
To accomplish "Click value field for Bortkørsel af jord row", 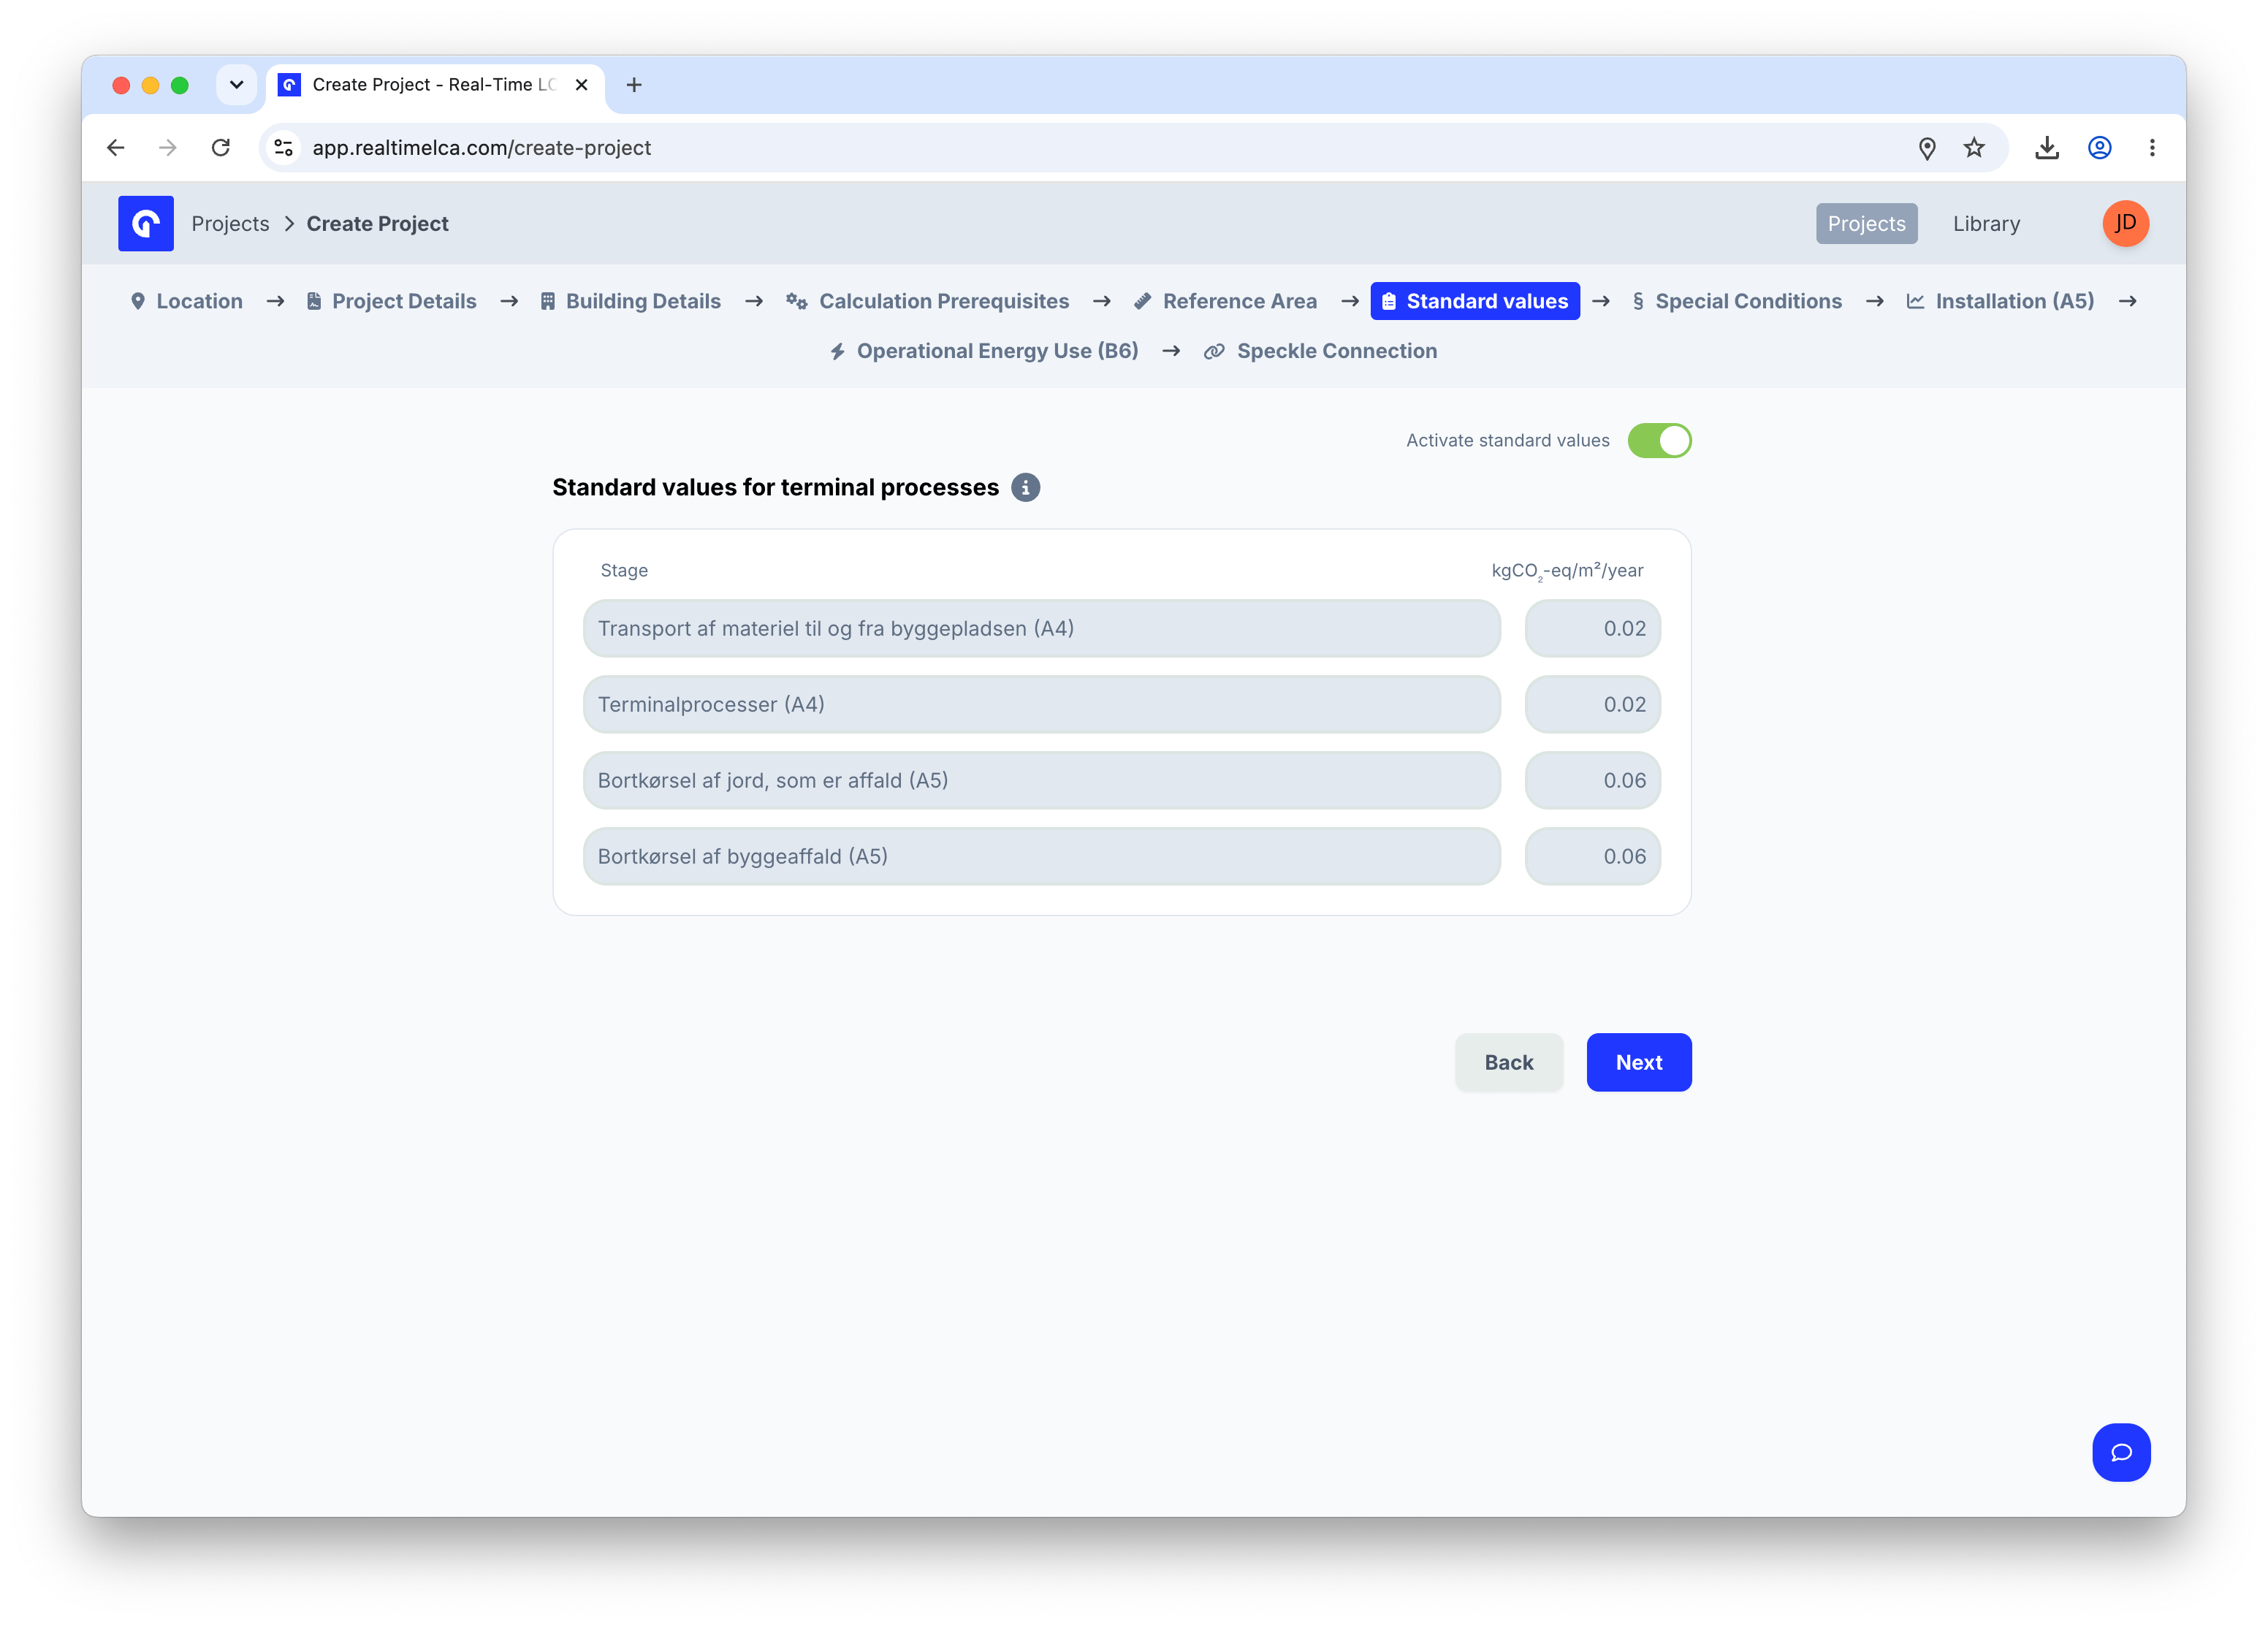I will pyautogui.click(x=1592, y=780).
